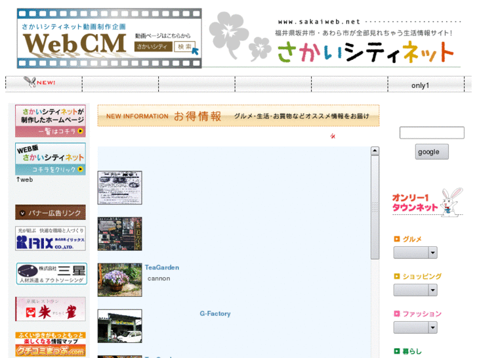Click the さかいシティネット site logo
This screenshot has height=358, width=477.
point(366,52)
